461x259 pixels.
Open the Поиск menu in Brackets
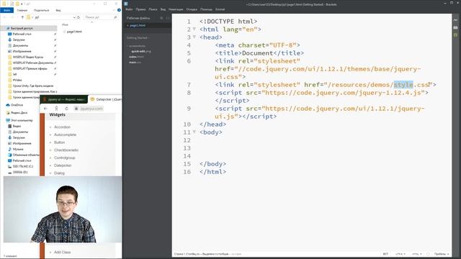click(153, 9)
